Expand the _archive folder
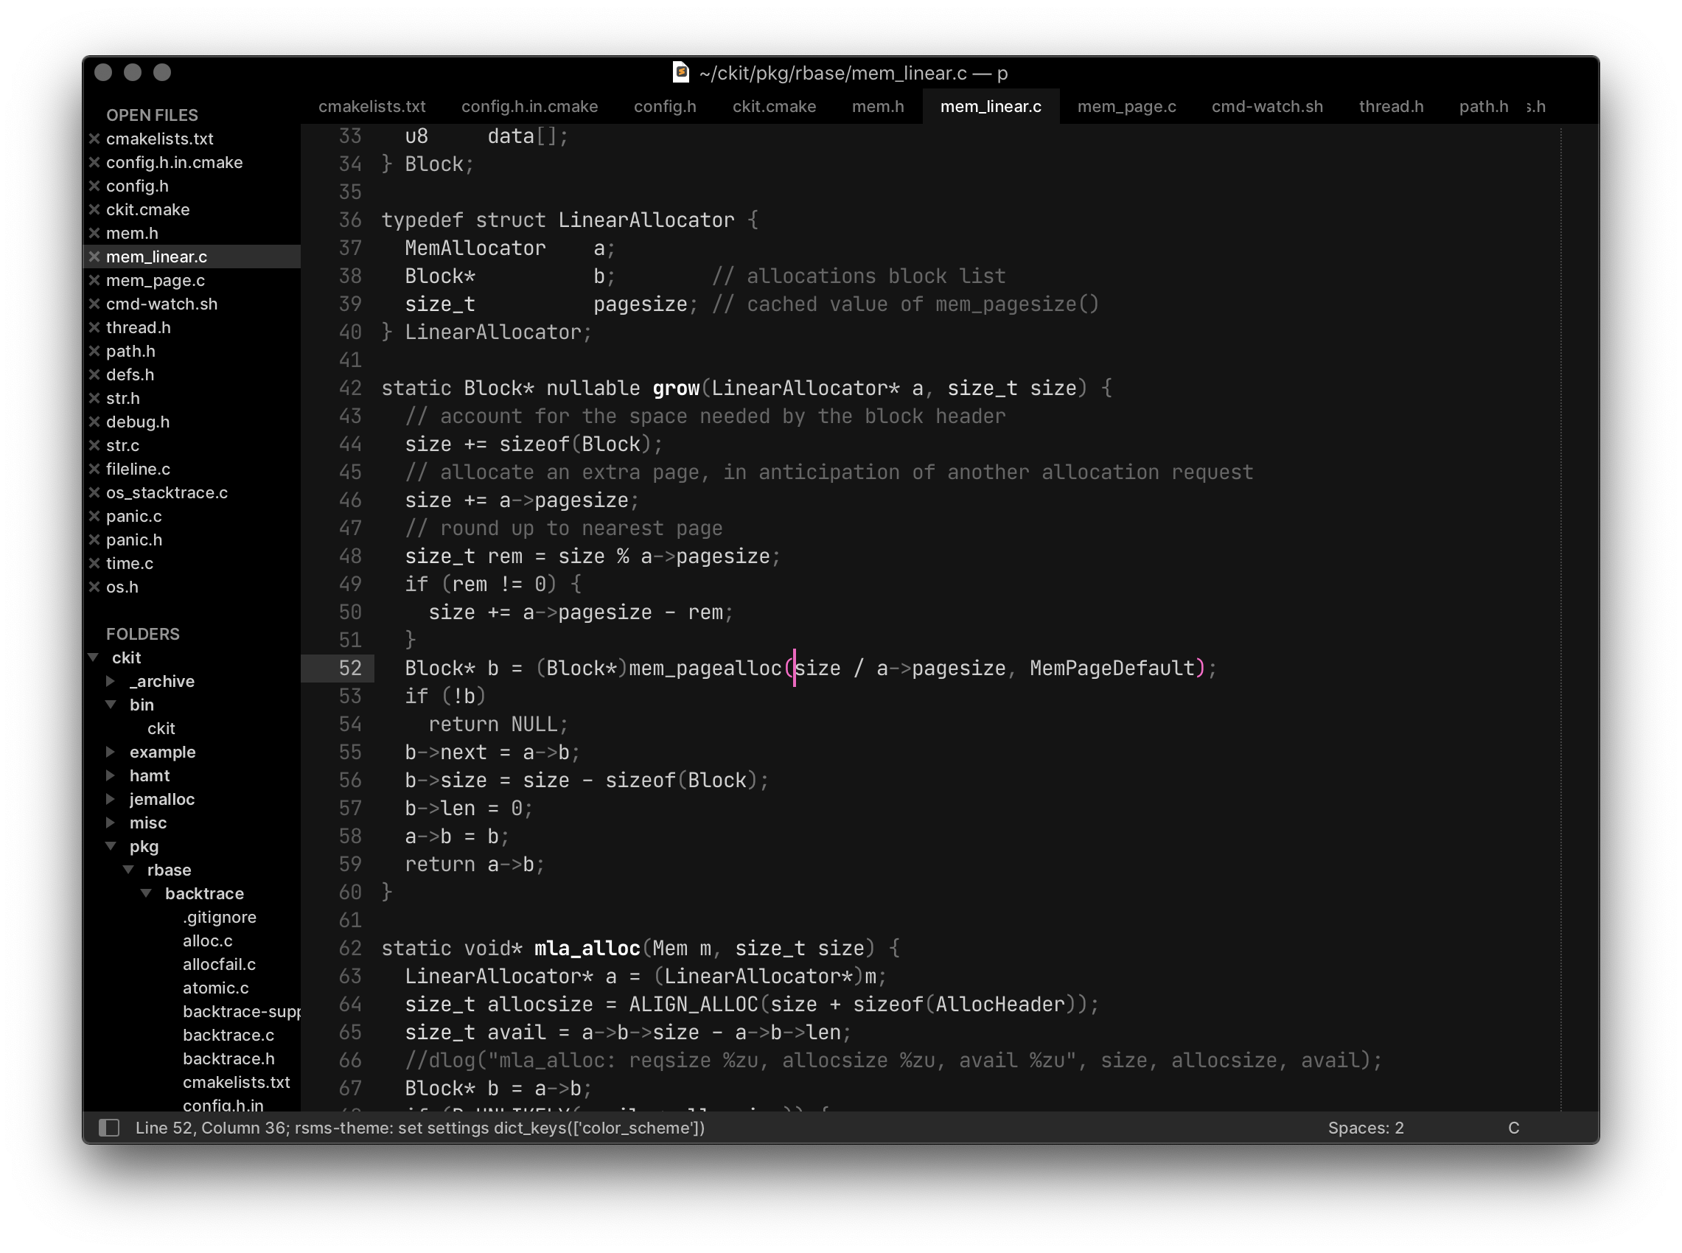Image resolution: width=1682 pixels, height=1253 pixels. coord(111,681)
